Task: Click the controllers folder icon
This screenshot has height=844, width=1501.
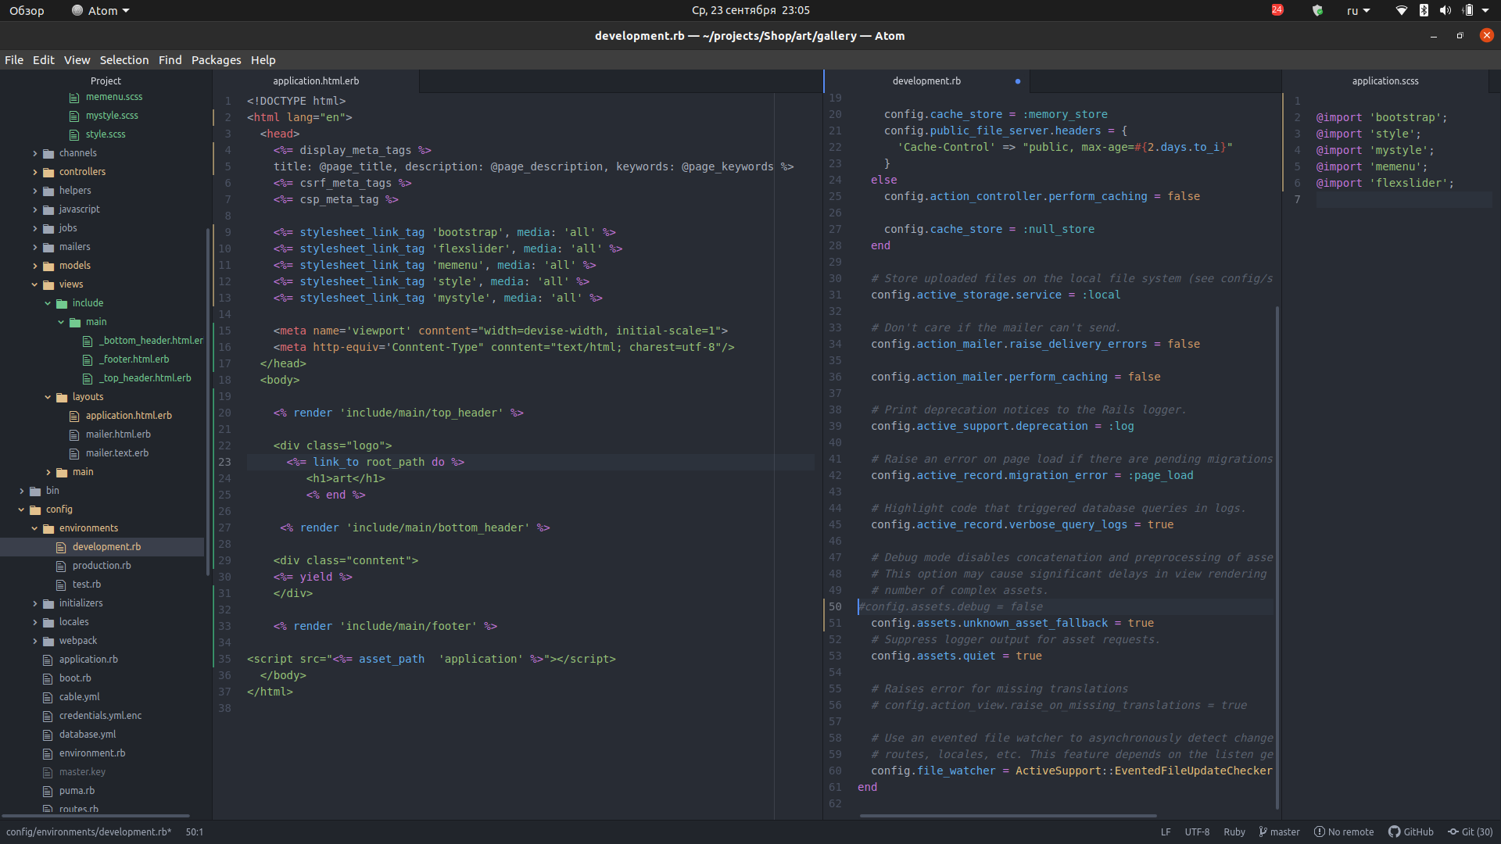Action: [x=48, y=172]
